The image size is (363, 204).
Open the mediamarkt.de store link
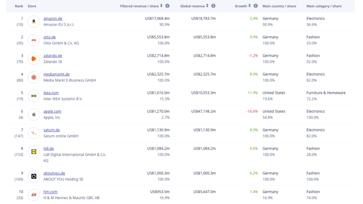pyautogui.click(x=57, y=74)
